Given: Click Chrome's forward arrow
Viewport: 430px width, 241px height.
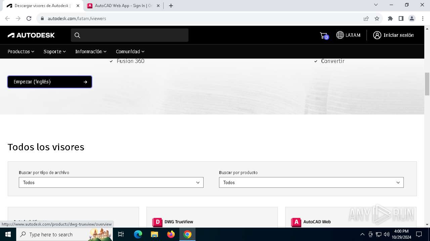Looking at the screenshot, I should tap(18, 18).
